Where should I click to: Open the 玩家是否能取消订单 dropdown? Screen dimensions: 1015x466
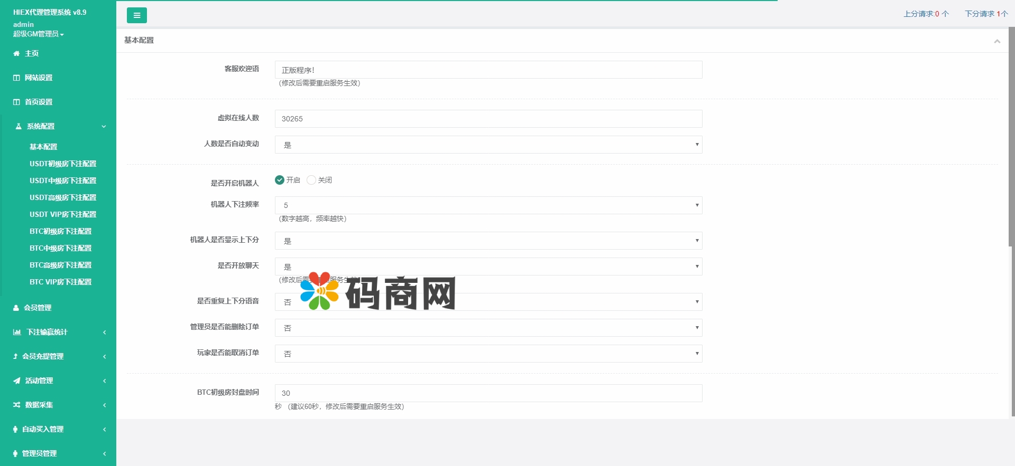[488, 354]
